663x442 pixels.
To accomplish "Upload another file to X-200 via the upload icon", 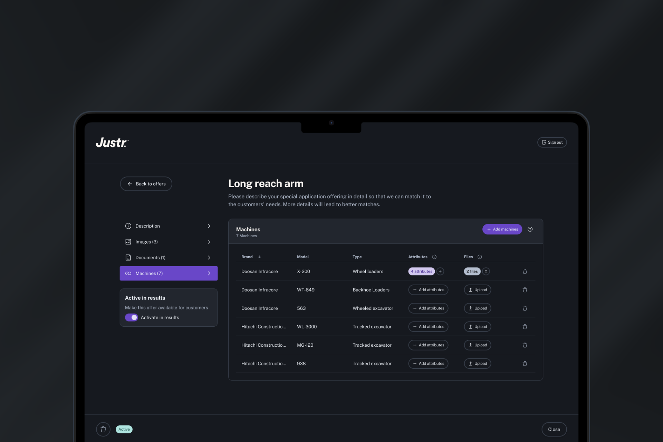I will [x=486, y=271].
